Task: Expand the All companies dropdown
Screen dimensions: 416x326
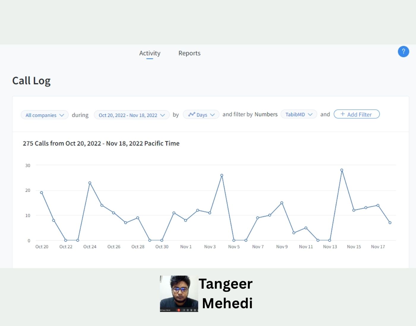Action: 45,115
